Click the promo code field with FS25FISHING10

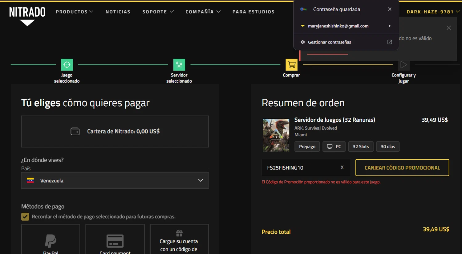click(306, 168)
